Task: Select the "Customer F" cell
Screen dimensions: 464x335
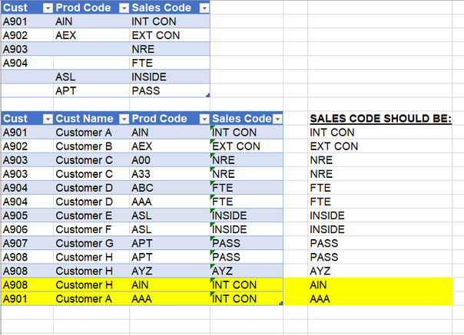Action: click(91, 229)
